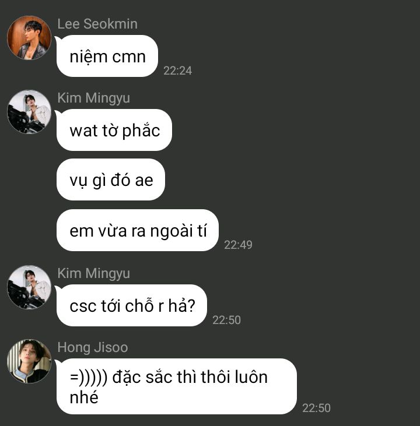This screenshot has height=426, width=420.
Task: Select the Hong Jisoo sender name
Action: [x=93, y=347]
